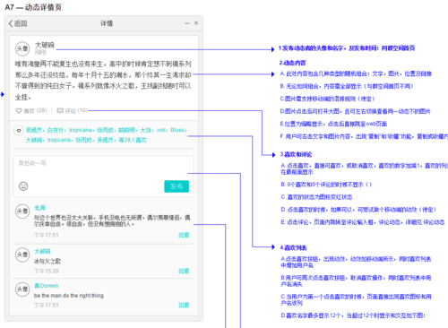Open liker Blues's profile
Screen dimensions: 448x328
[178, 130]
